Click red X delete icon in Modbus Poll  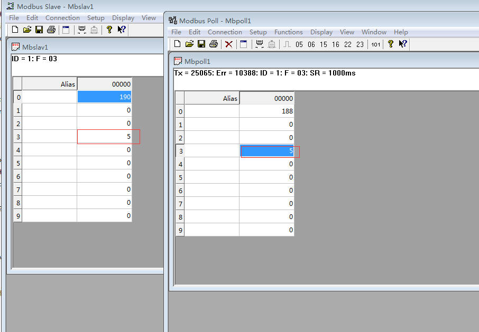[x=228, y=44]
